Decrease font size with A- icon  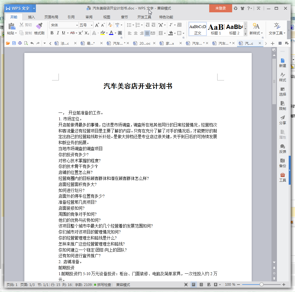[103, 25]
